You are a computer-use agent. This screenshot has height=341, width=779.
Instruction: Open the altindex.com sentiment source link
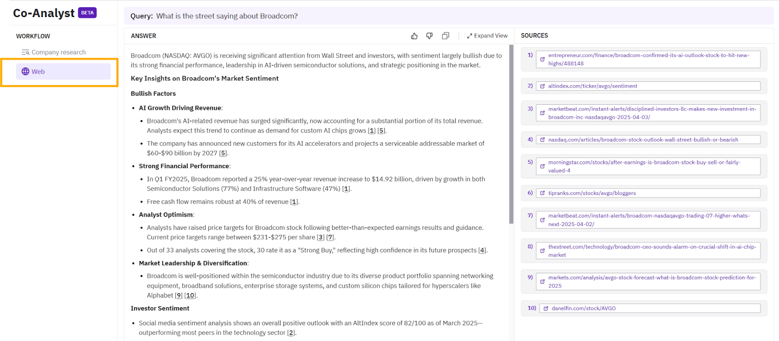593,86
